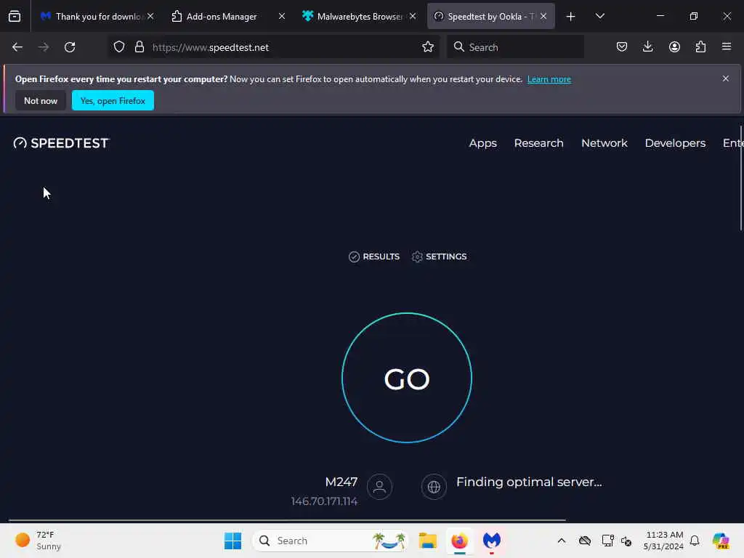Click Finding optimal server text
This screenshot has width=744, height=558.
point(529,482)
